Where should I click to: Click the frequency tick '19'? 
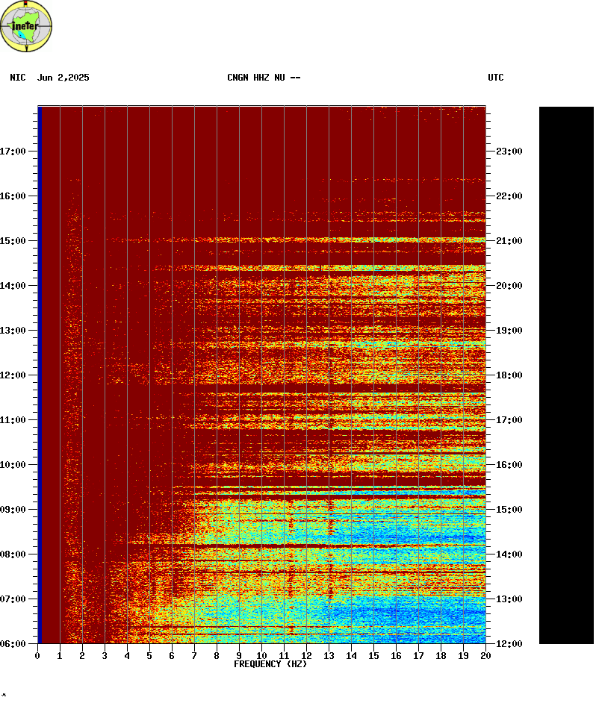click(x=464, y=656)
